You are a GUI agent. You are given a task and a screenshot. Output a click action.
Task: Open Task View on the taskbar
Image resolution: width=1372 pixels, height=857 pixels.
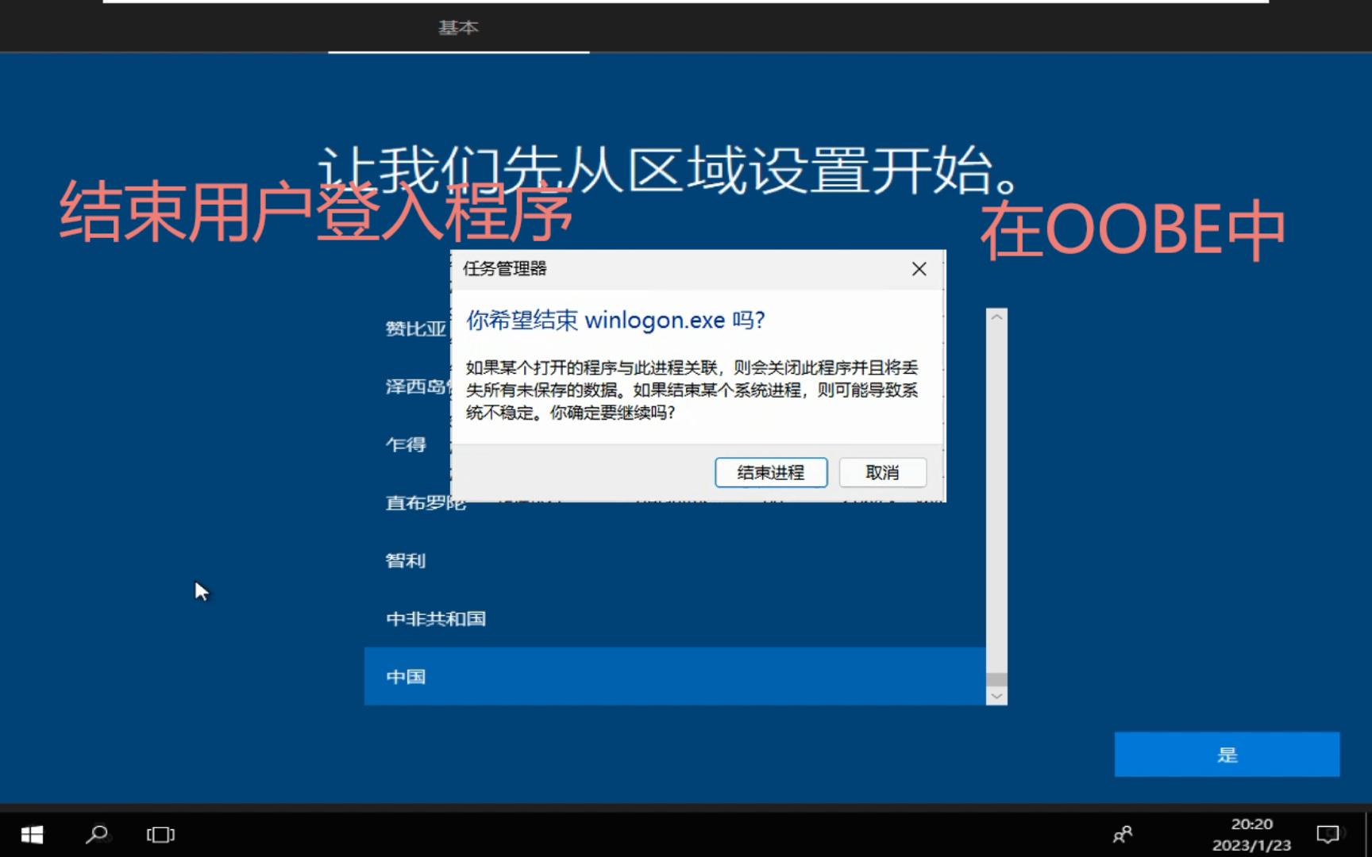tap(160, 834)
